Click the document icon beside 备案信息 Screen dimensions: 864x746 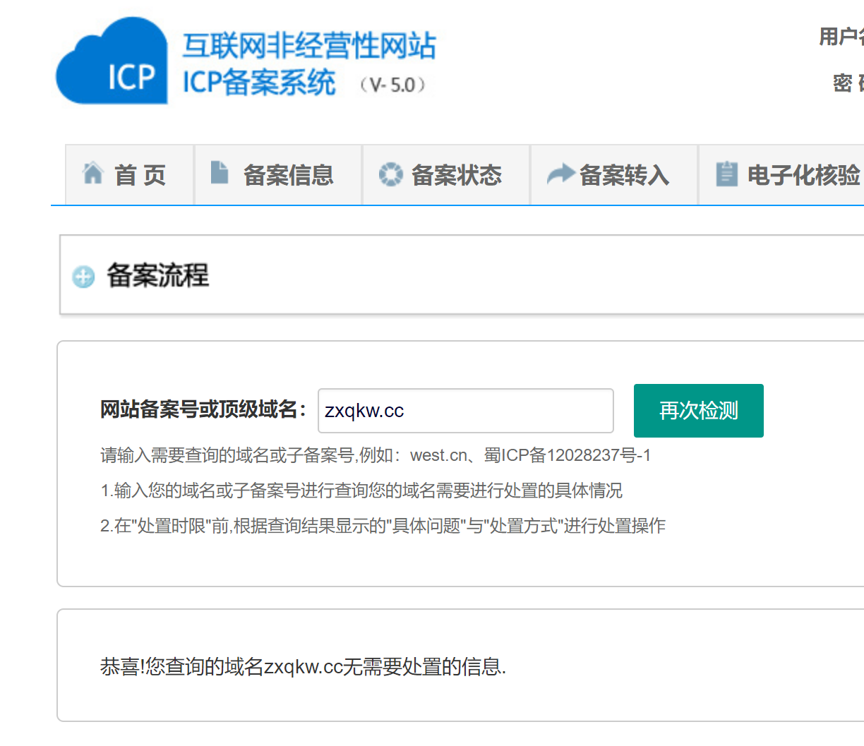tap(220, 172)
